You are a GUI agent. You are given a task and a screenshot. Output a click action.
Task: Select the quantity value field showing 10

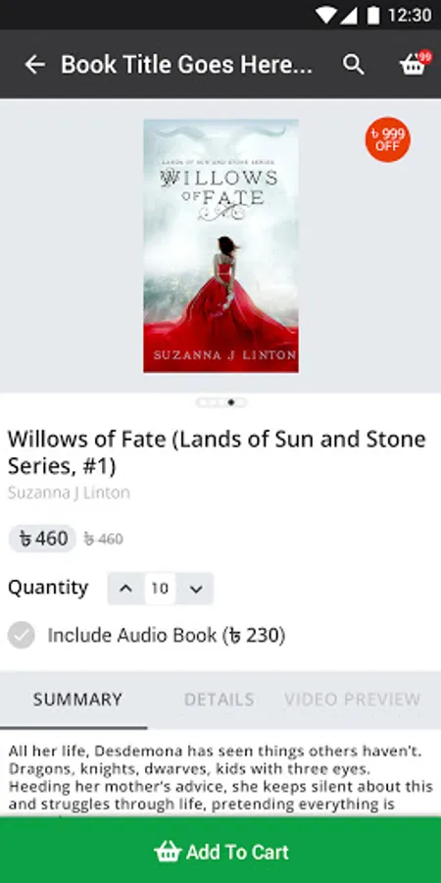coord(160,589)
